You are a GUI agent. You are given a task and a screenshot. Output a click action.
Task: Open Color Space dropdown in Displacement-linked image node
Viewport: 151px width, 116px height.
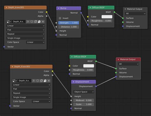pyautogui.click(x=41, y=101)
